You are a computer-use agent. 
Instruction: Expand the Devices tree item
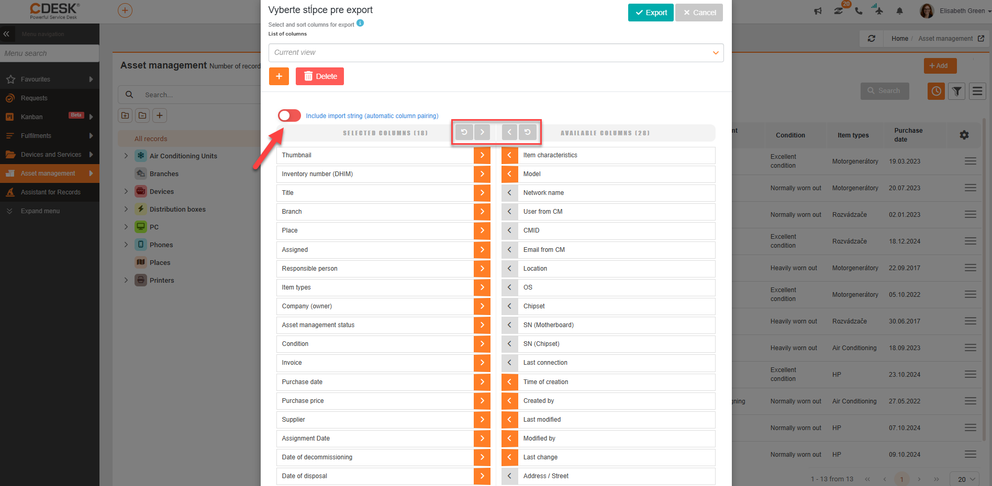click(x=126, y=191)
